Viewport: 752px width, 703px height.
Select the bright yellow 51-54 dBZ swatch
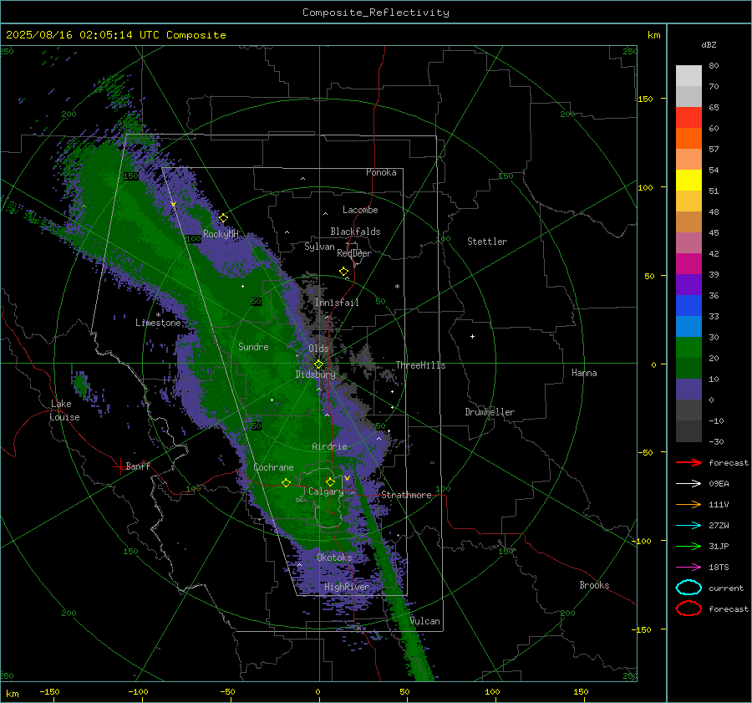pyautogui.click(x=688, y=181)
